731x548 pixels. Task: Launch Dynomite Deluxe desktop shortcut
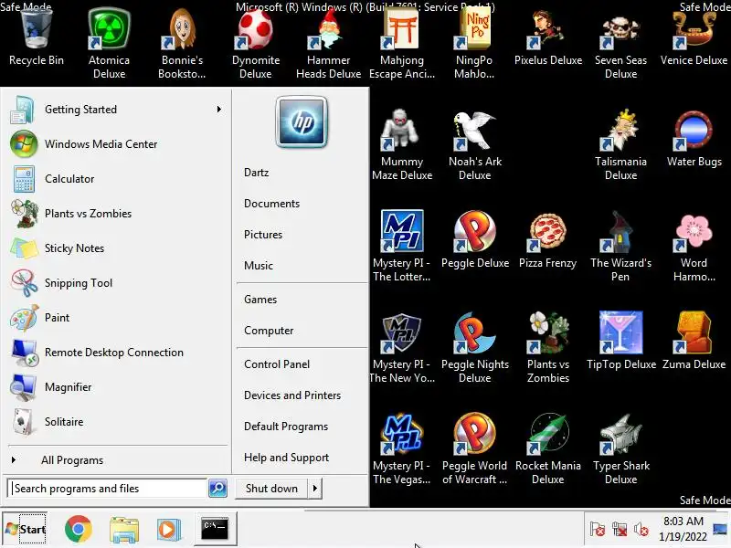click(x=256, y=44)
